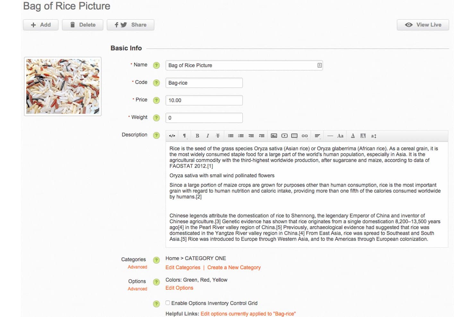Apply italic formatting in description editor
475x317 pixels.
[x=208, y=136]
